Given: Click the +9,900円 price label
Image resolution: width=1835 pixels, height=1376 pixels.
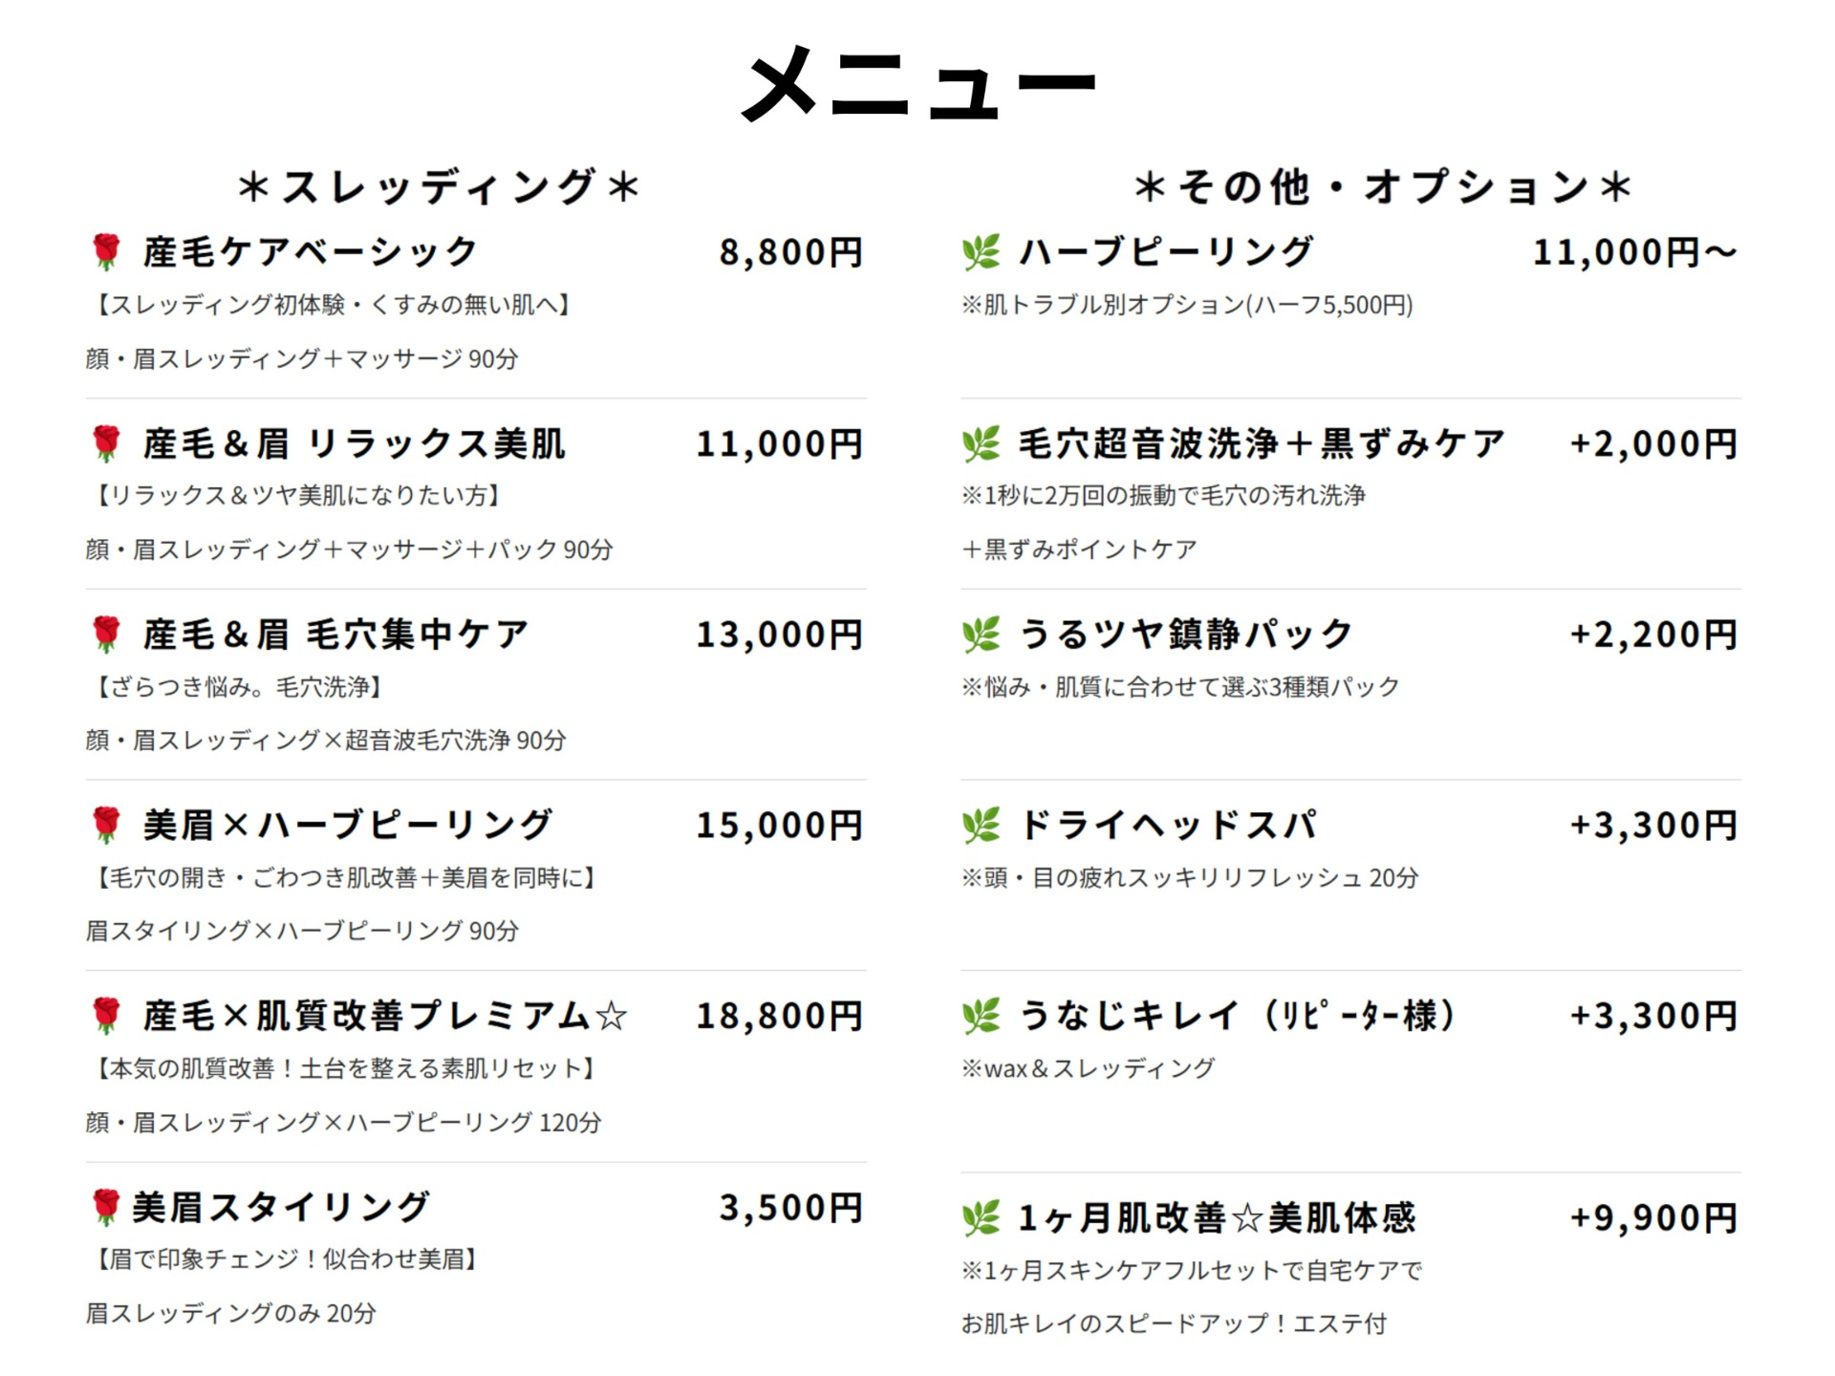Looking at the screenshot, I should pyautogui.click(x=1654, y=1218).
